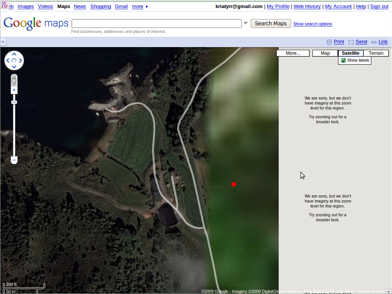The image size is (392, 294).
Task: Pan the map down with the arrow
Action: 14,67
